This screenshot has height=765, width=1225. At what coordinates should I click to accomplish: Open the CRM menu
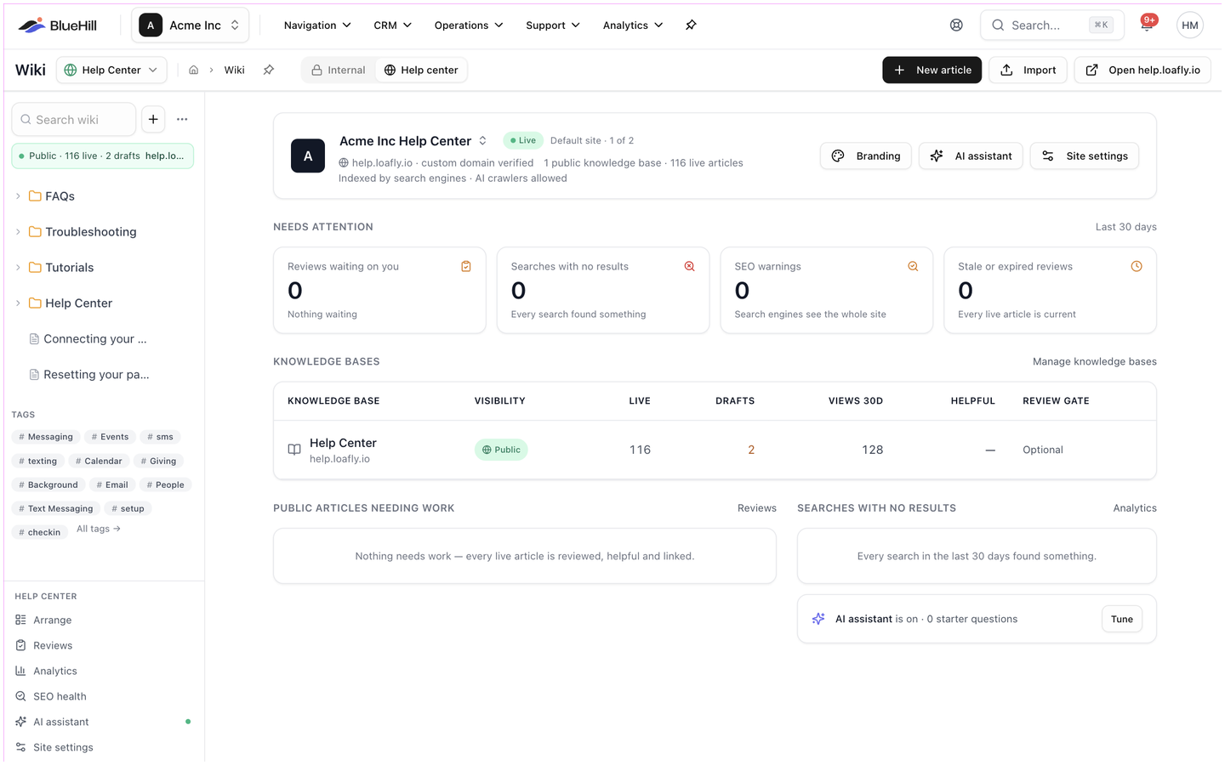pos(392,25)
